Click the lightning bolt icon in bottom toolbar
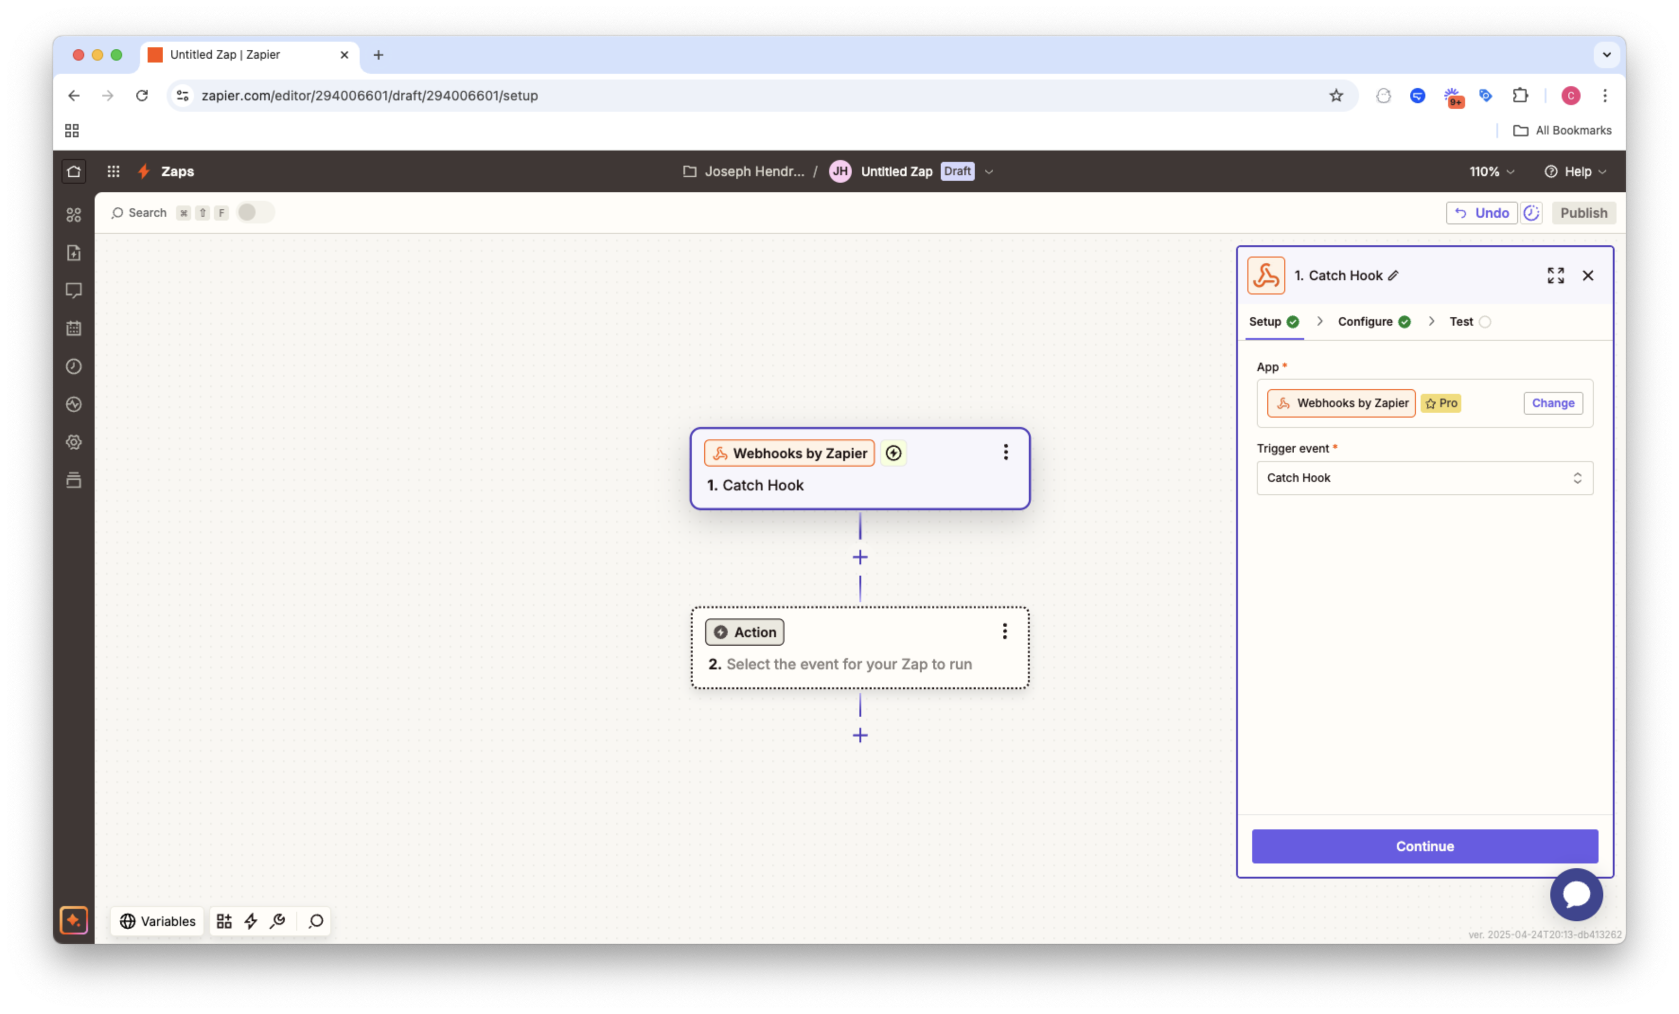 point(251,921)
